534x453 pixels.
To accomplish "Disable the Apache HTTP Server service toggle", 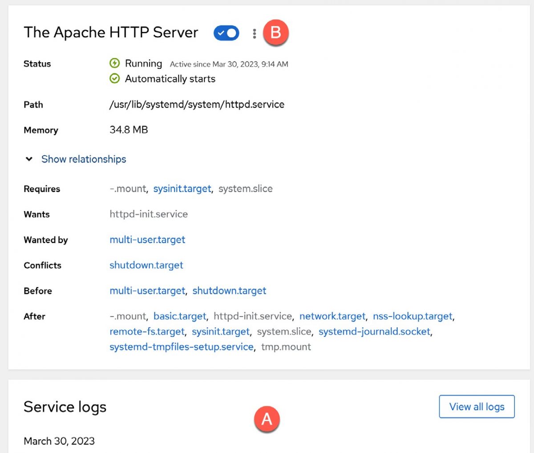I will (x=226, y=33).
